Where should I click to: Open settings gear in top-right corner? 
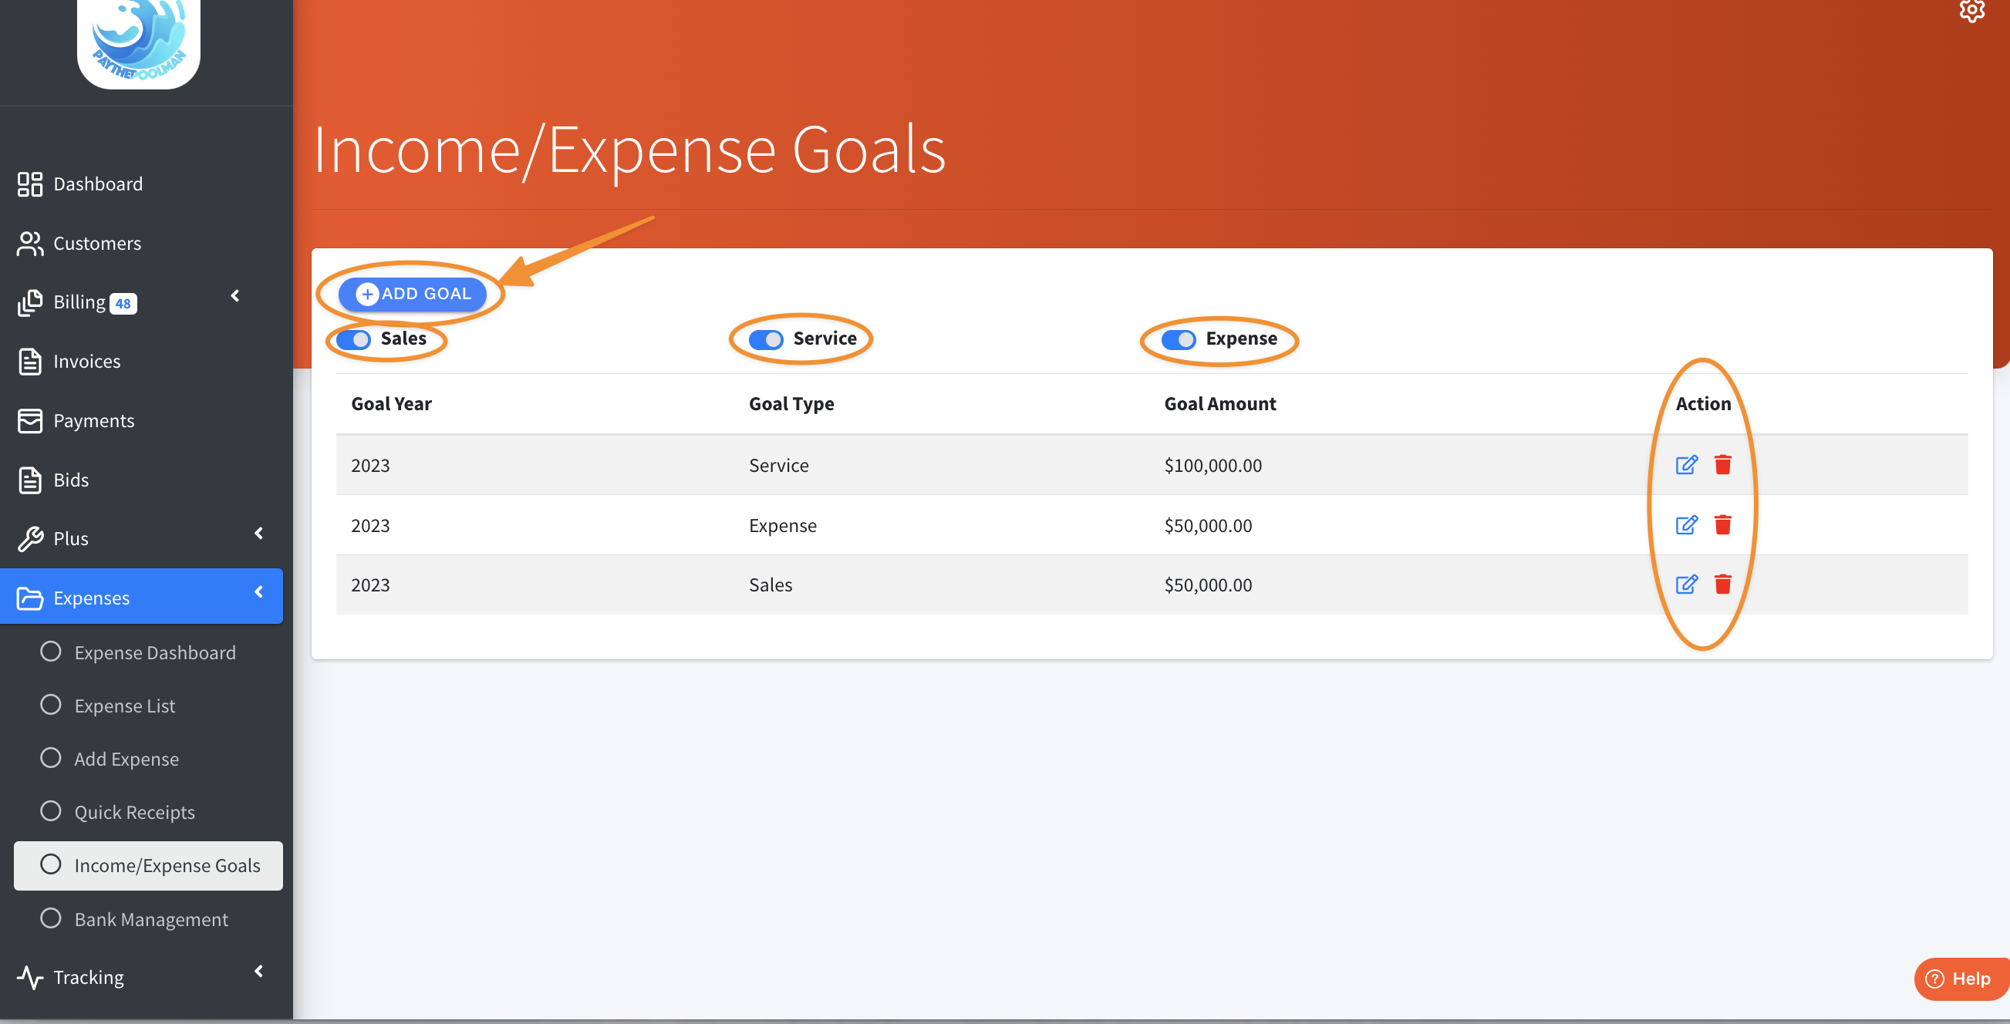pos(1971,11)
